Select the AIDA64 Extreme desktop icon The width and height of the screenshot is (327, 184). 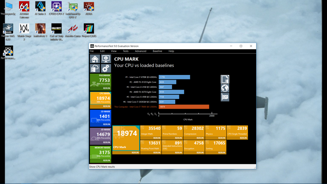pos(24,10)
